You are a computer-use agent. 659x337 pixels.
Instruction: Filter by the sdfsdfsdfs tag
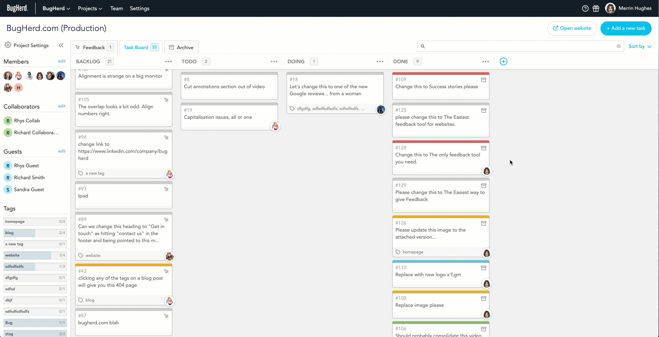(35, 266)
